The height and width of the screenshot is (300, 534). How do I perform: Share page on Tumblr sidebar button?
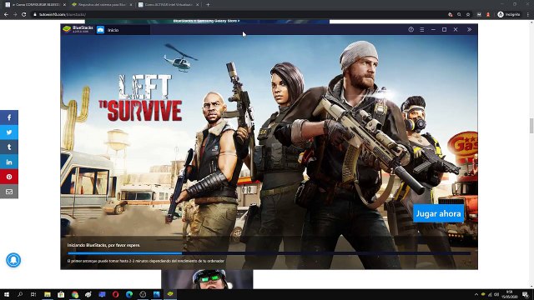point(9,147)
